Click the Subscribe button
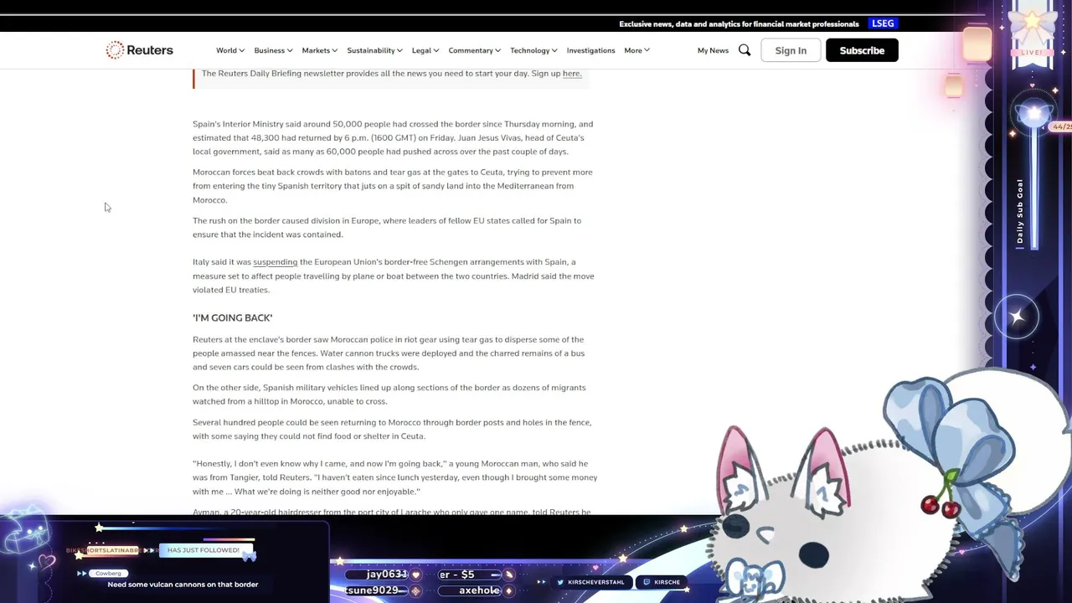The width and height of the screenshot is (1072, 603). click(x=862, y=50)
